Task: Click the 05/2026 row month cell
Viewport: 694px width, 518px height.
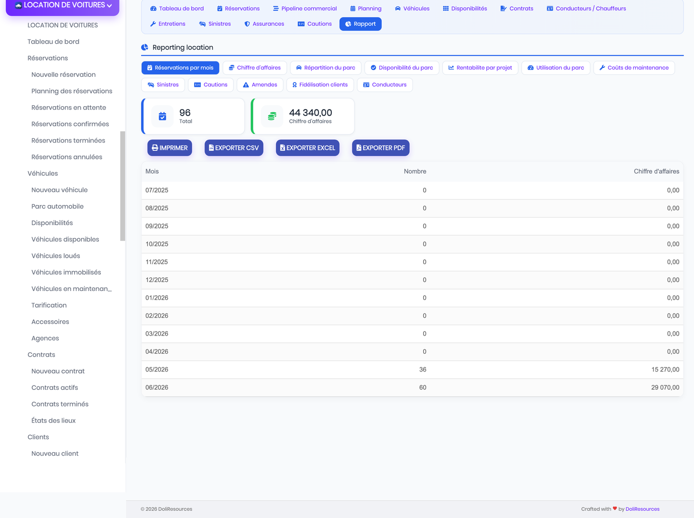Action: [157, 370]
